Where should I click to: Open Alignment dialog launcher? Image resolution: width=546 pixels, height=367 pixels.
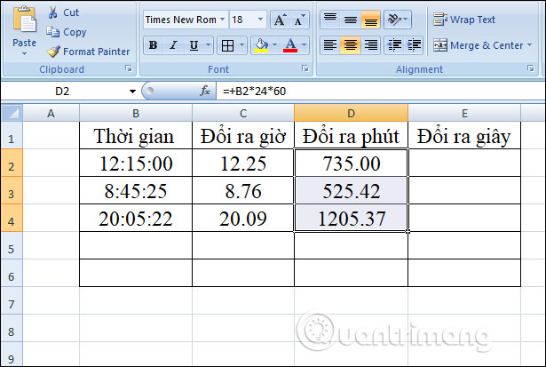(531, 68)
